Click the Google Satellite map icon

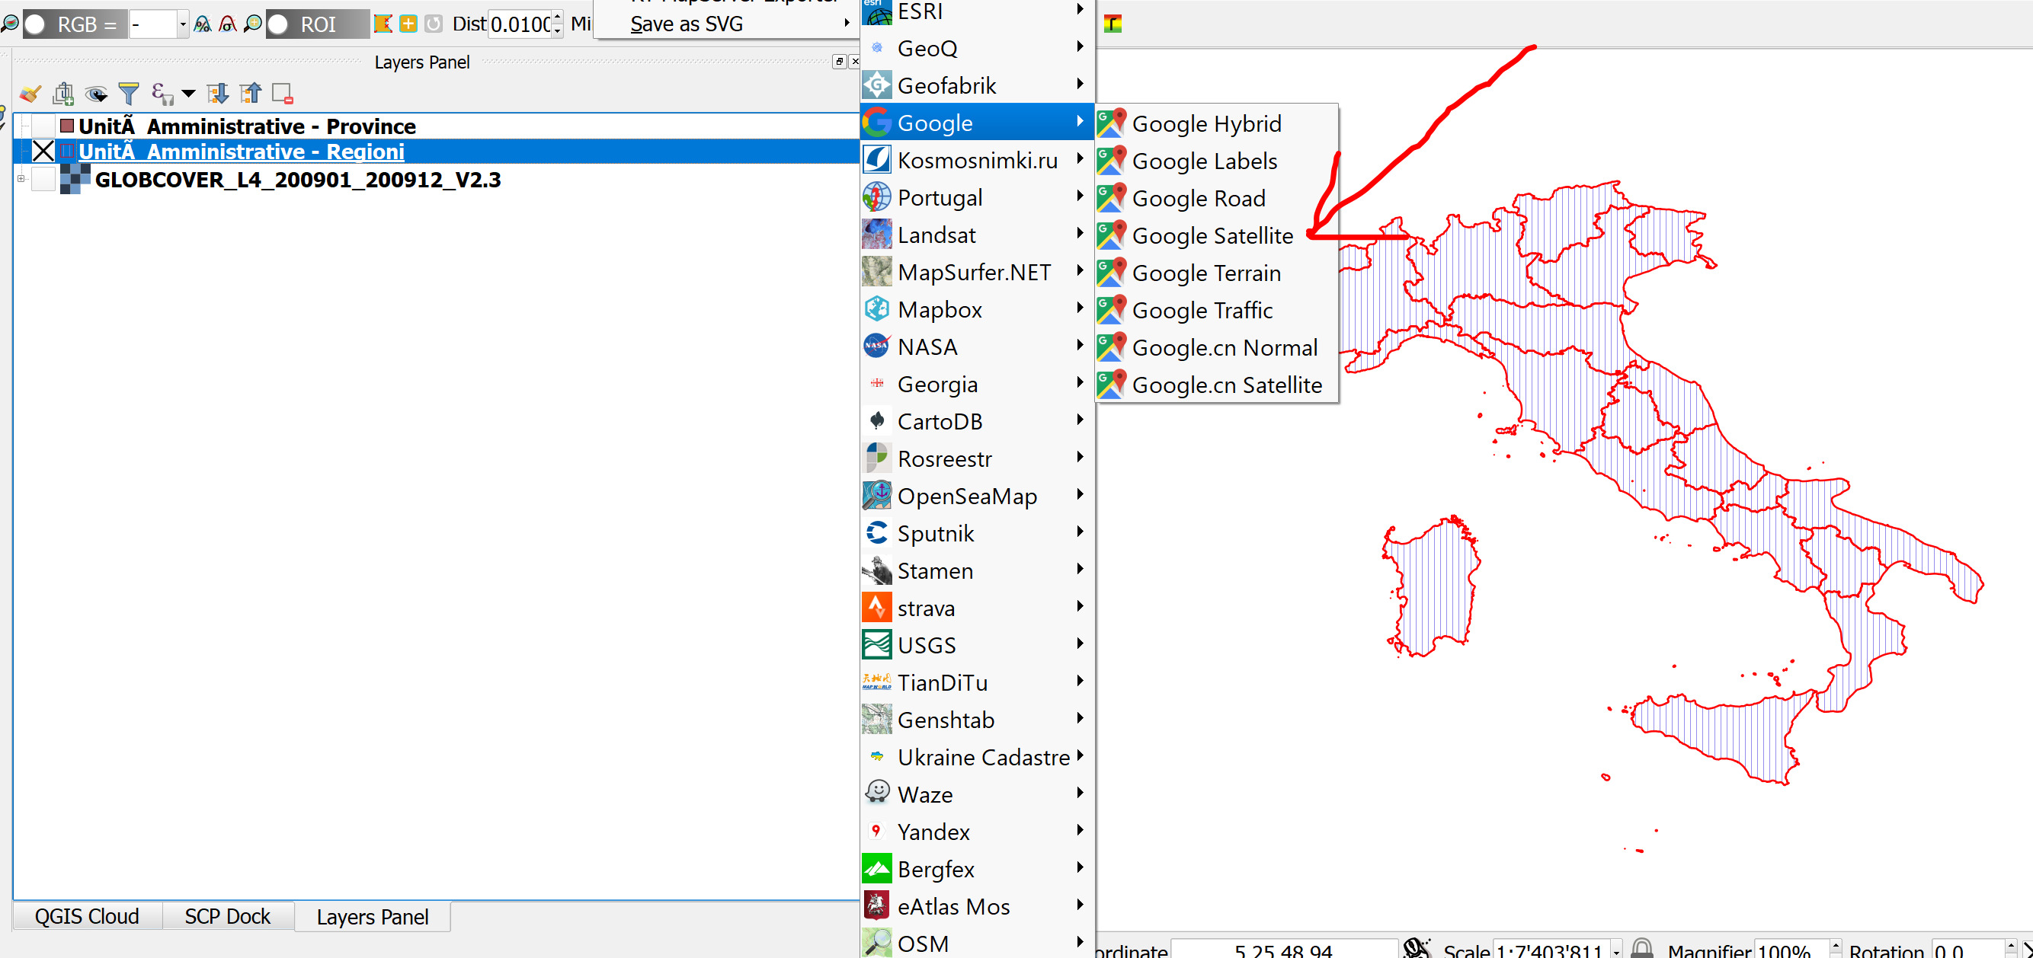tap(1111, 235)
